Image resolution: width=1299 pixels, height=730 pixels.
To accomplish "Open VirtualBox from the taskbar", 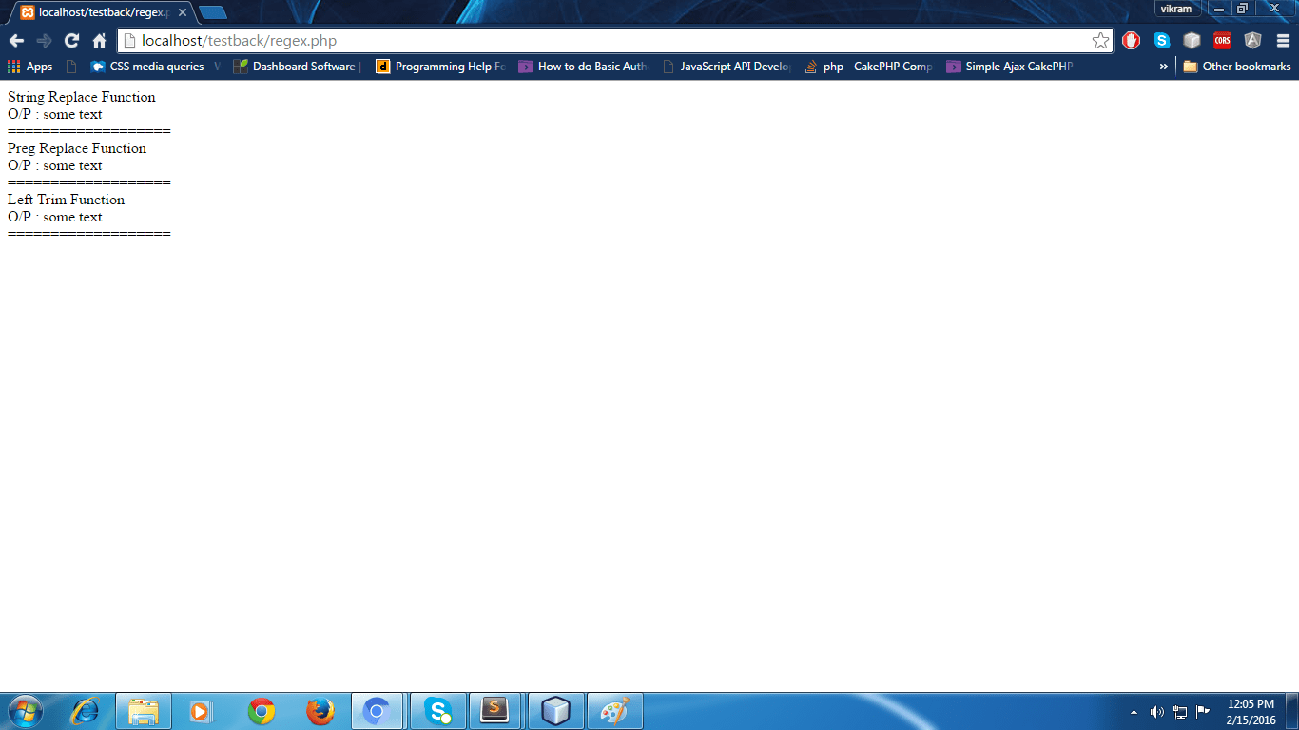I will tap(555, 711).
